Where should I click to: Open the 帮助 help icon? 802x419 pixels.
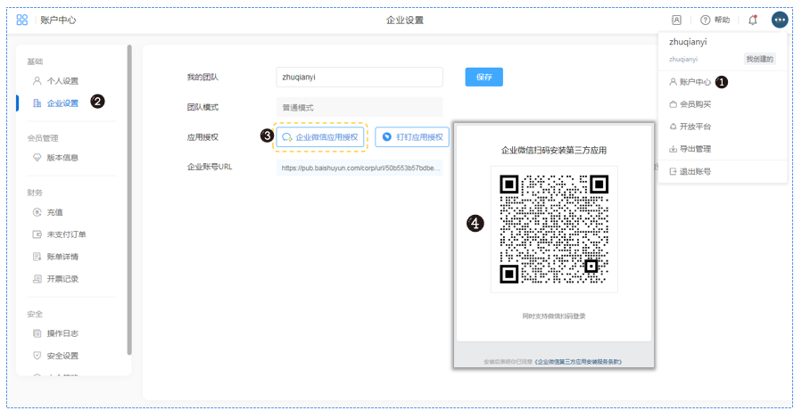pos(715,20)
